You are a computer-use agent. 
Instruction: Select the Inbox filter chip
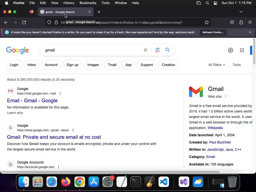[x=31, y=65]
